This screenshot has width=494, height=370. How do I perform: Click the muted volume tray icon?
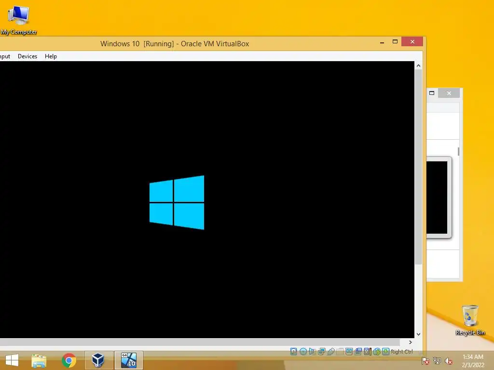(x=449, y=361)
